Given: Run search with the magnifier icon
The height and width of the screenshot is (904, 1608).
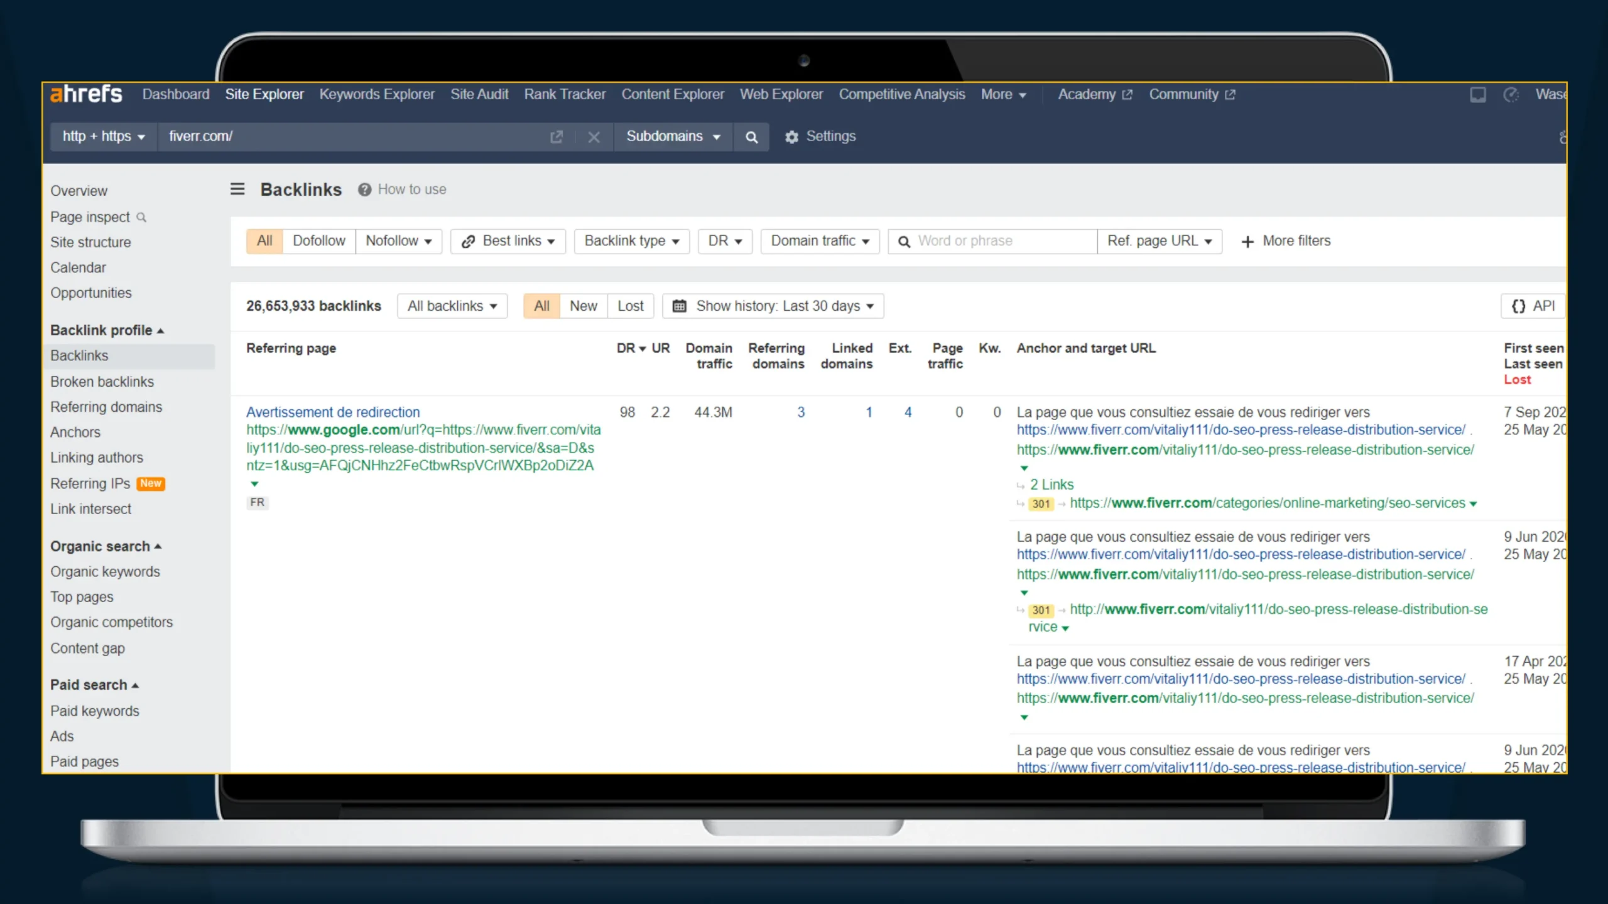Looking at the screenshot, I should coord(751,136).
